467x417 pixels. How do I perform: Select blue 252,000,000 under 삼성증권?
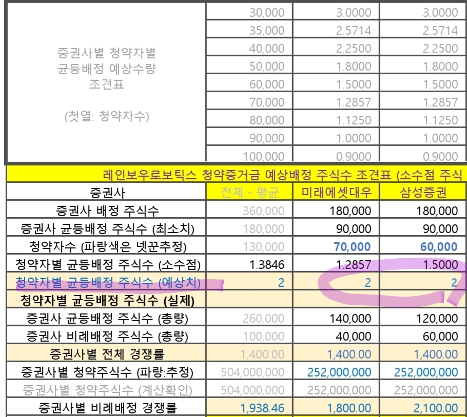click(x=423, y=371)
